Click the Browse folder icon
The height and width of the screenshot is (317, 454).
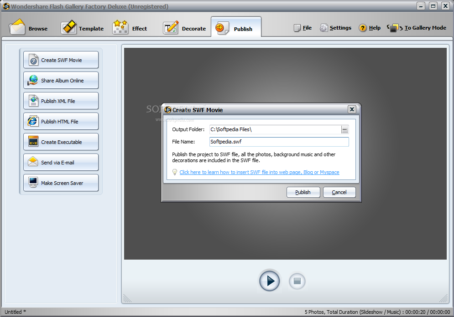tap(17, 26)
